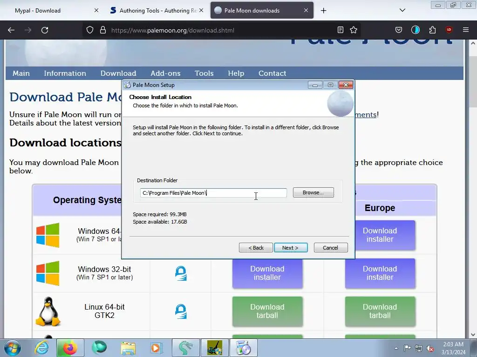The height and width of the screenshot is (357, 477).
Task: Close the Authoring Tools tab
Action: (201, 10)
